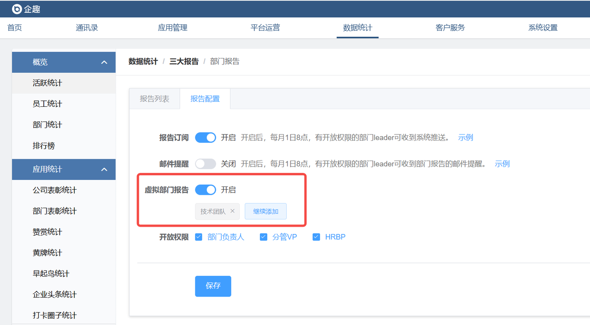Enable the 邮件提醒 switch
This screenshot has height=325, width=590.
205,164
